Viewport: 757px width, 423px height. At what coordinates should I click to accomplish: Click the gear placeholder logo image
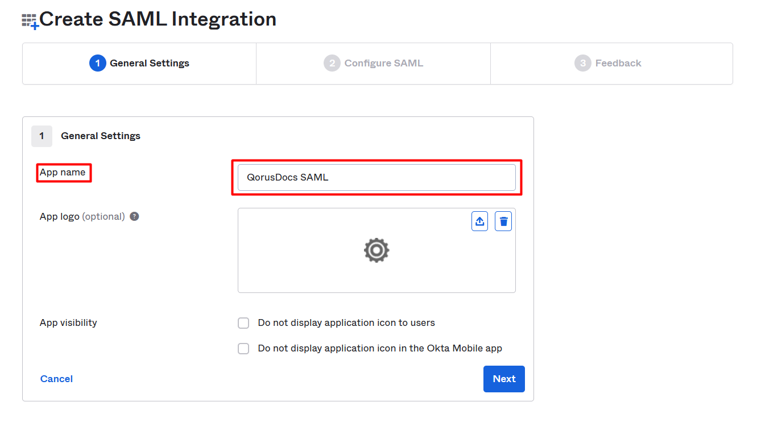[377, 250]
